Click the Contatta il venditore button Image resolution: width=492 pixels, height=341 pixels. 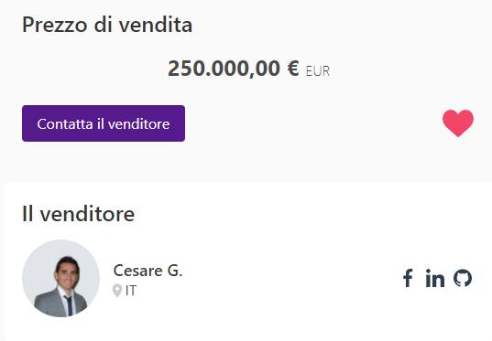click(x=104, y=123)
